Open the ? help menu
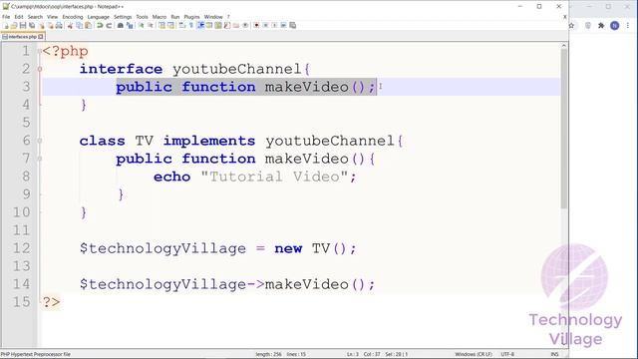The image size is (638, 359). 228,17
